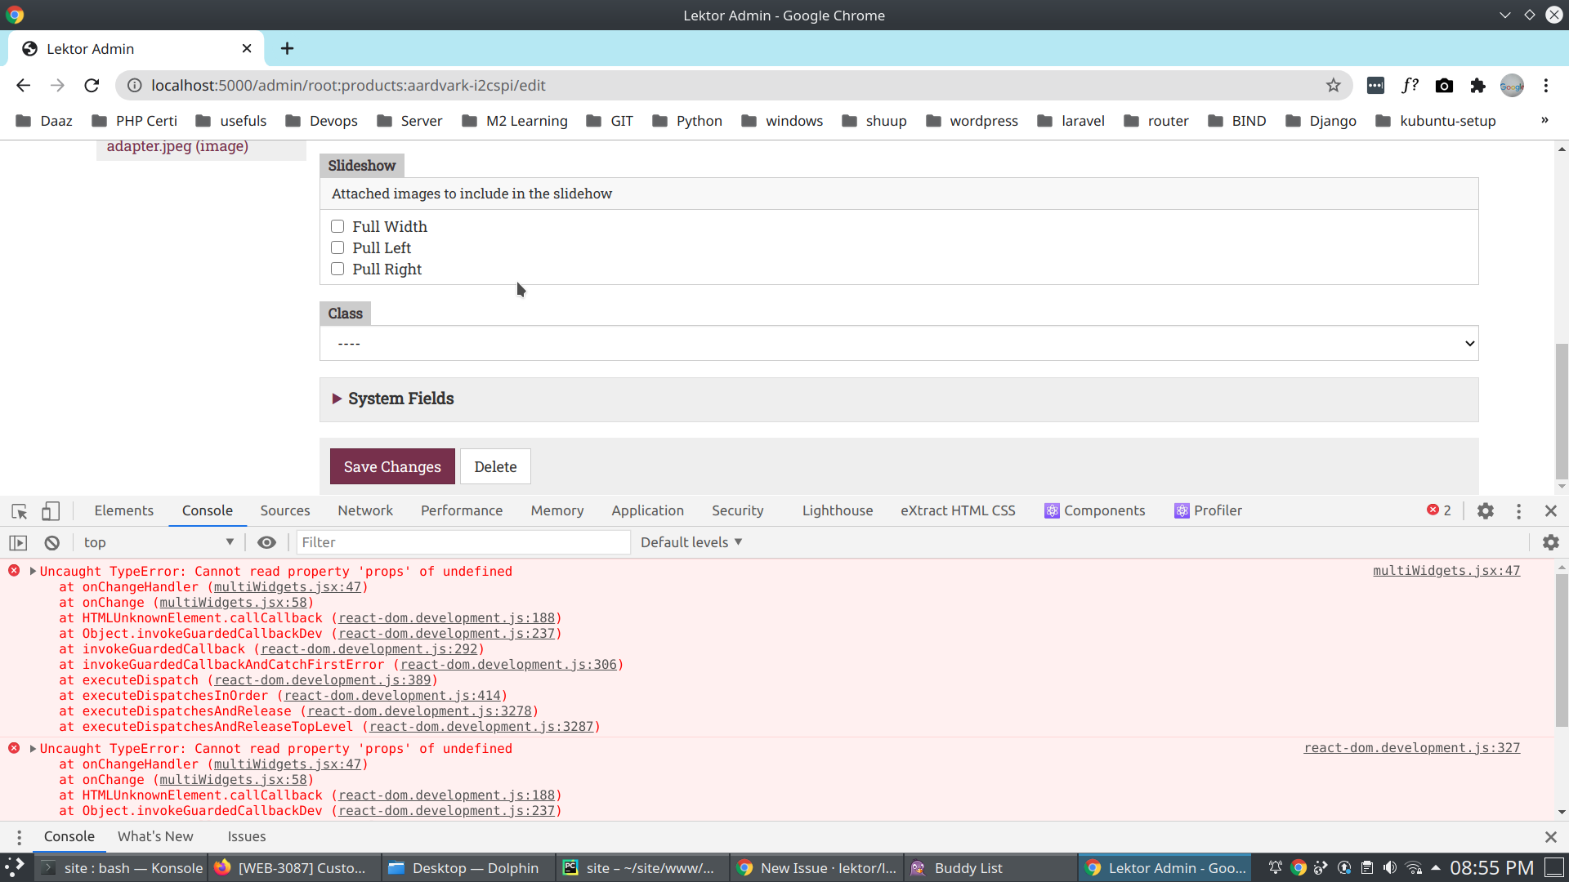Open DevTools settings gear
Image resolution: width=1569 pixels, height=882 pixels.
point(1486,510)
